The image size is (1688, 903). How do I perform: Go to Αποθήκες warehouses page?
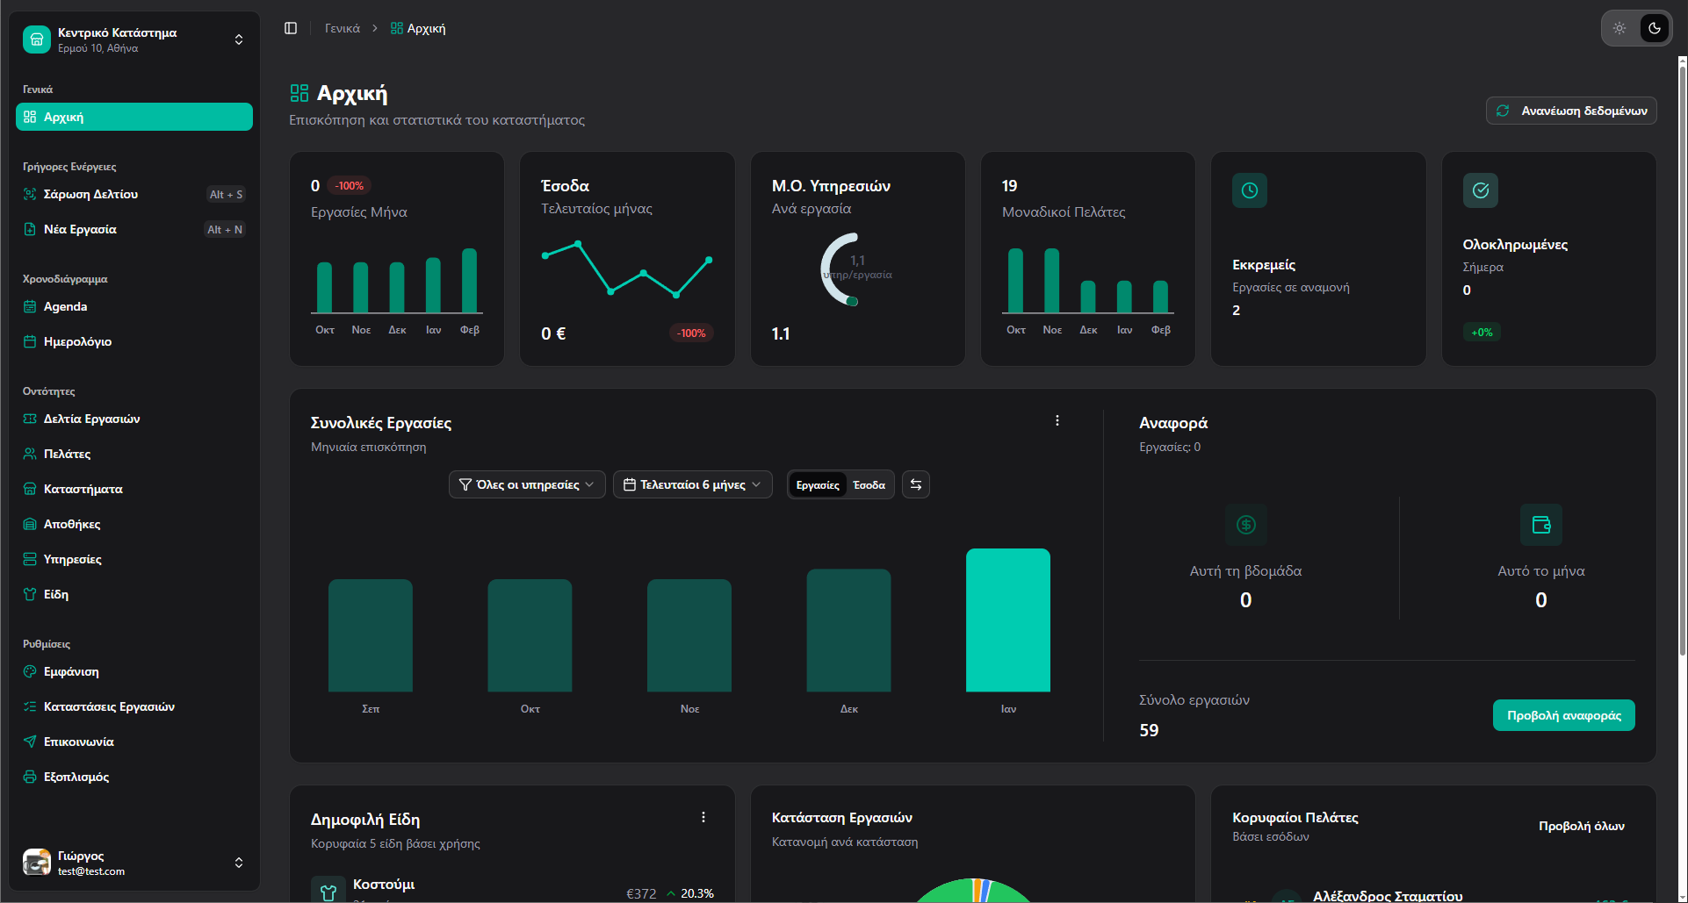click(x=134, y=524)
